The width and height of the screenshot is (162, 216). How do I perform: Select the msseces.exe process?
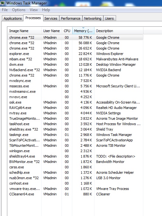coord(75,86)
